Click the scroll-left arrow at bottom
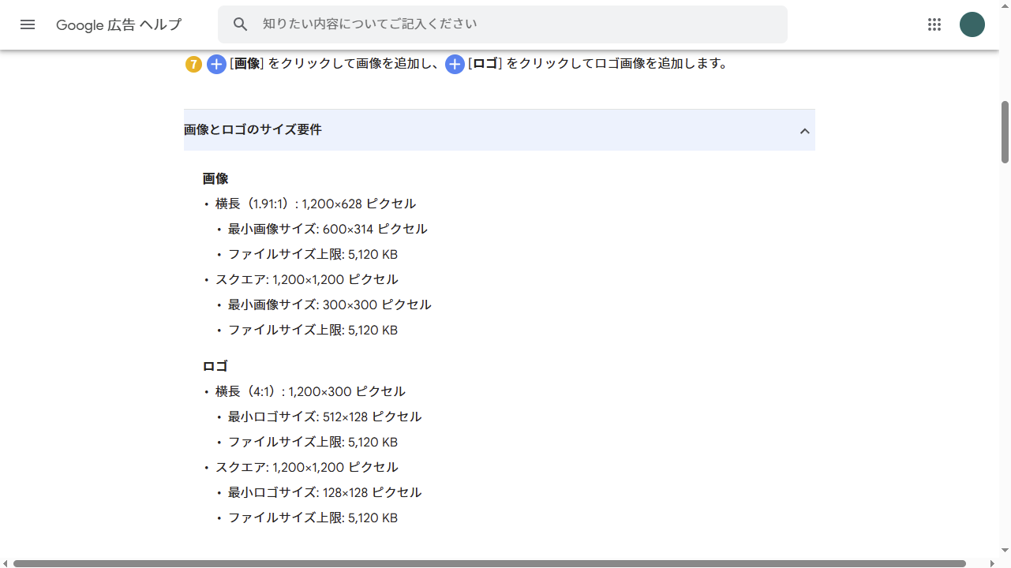The image size is (1011, 568). [6, 563]
